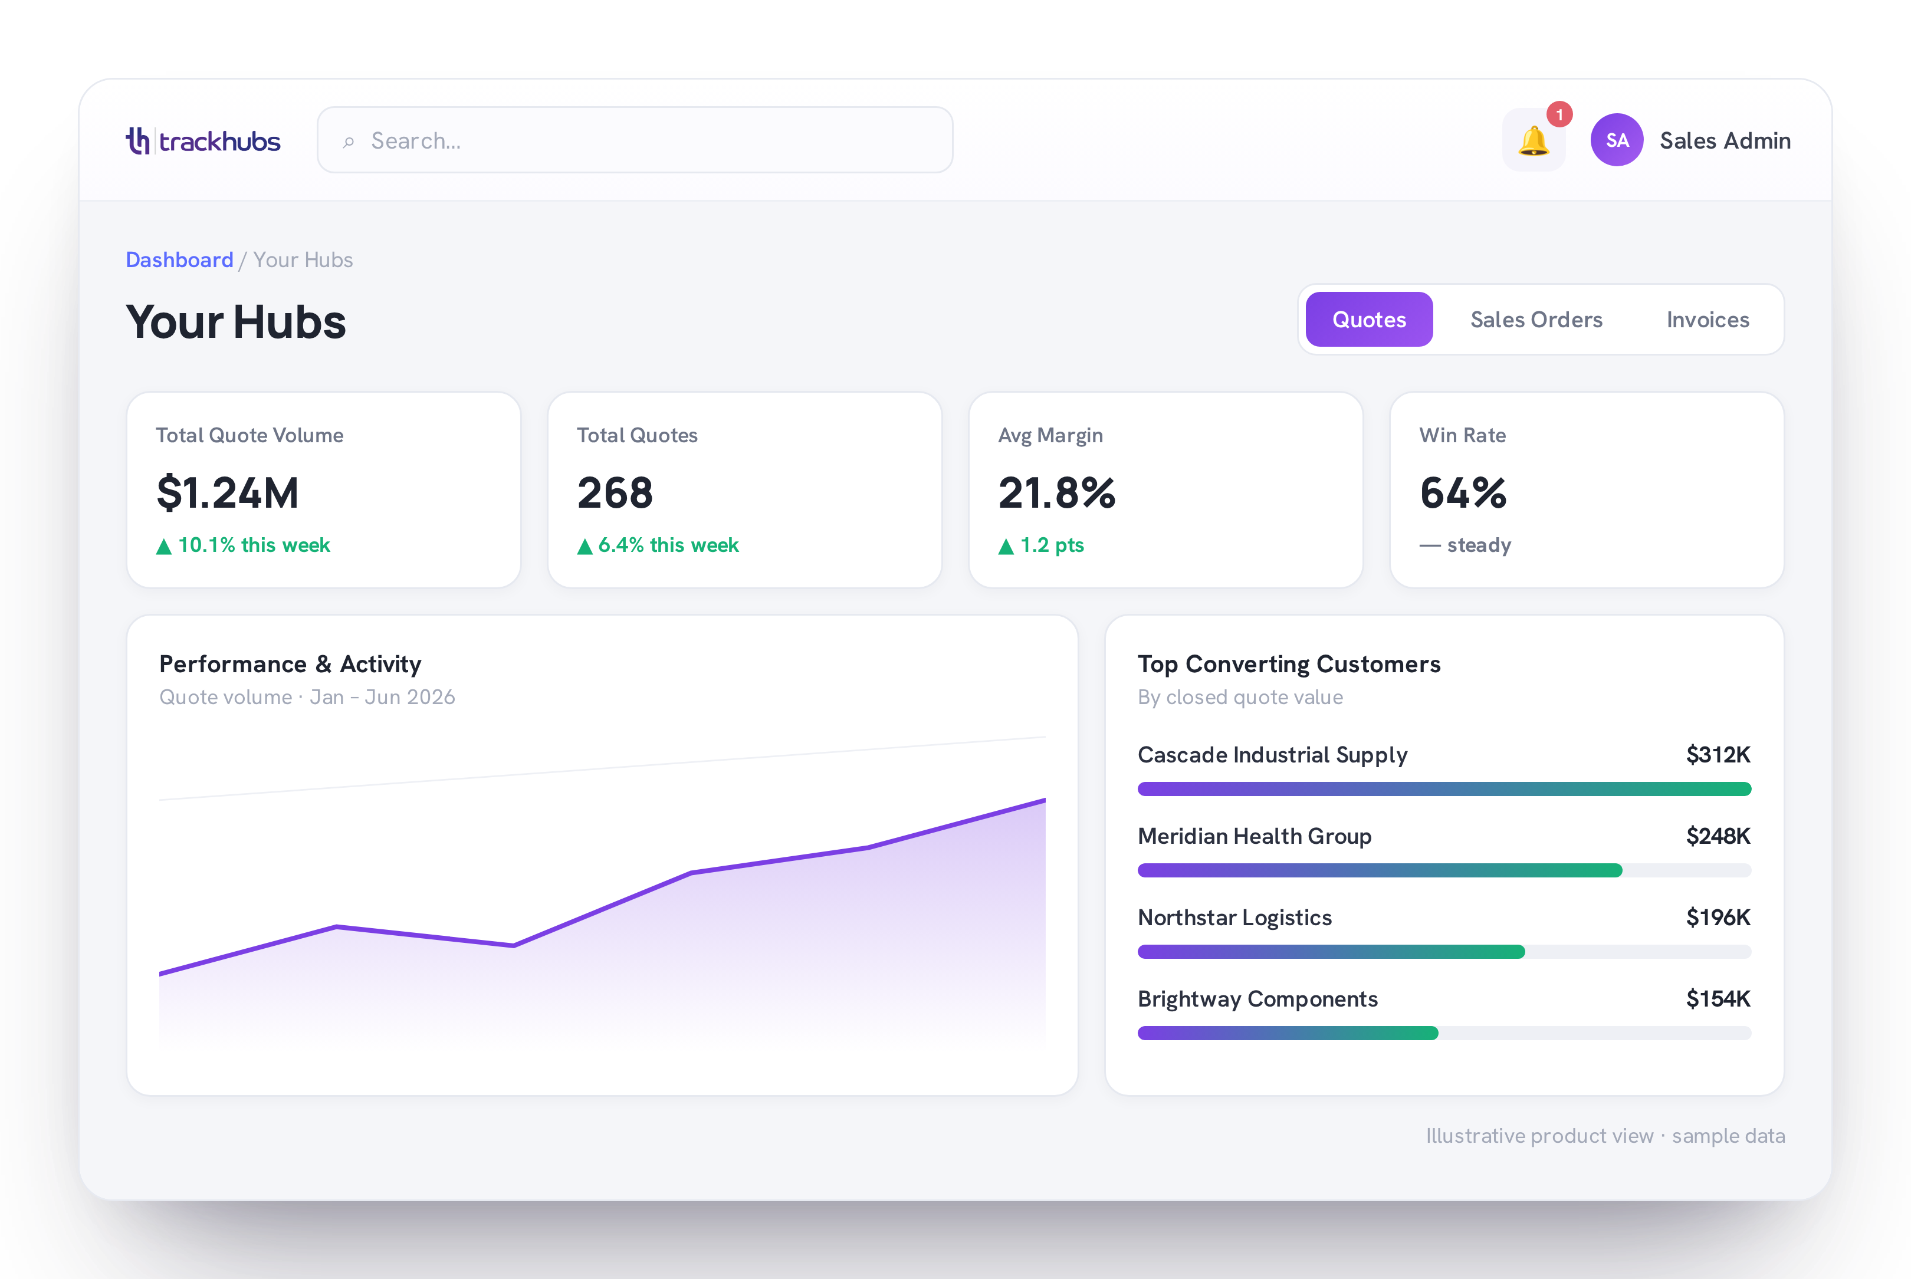1911x1279 pixels.
Task: Click the 21.8% margin value
Action: (x=1057, y=493)
